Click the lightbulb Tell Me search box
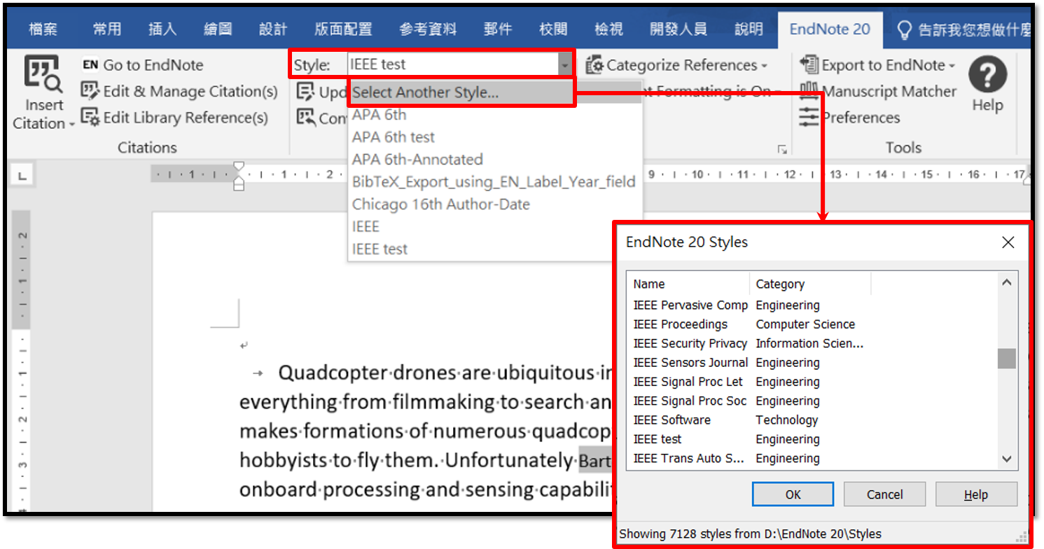This screenshot has height=549, width=1044. (963, 29)
